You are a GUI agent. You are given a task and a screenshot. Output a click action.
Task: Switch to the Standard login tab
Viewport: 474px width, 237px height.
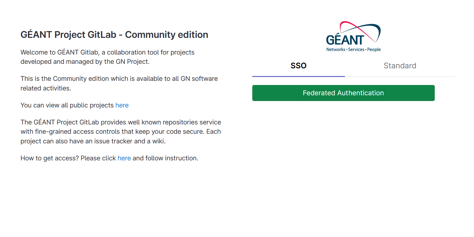(400, 66)
